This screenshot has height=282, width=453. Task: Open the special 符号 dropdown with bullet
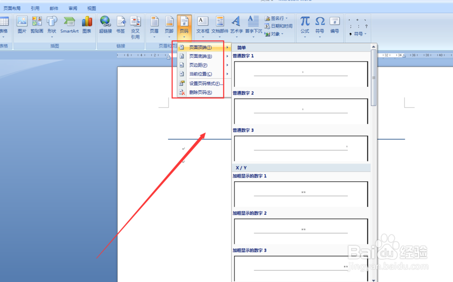(x=358, y=34)
